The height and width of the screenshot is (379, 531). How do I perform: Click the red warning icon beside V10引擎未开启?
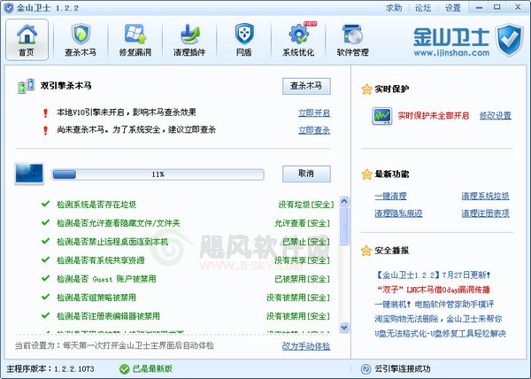(46, 112)
